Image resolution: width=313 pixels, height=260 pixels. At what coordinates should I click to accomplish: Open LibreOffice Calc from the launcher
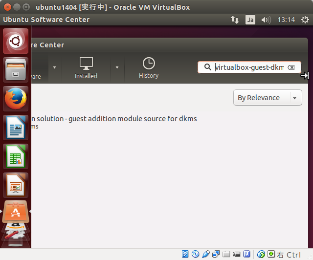point(16,156)
